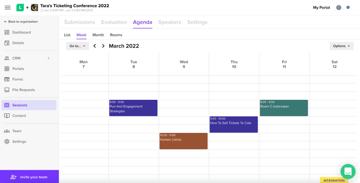Open the Go to... dropdown

pyautogui.click(x=77, y=46)
